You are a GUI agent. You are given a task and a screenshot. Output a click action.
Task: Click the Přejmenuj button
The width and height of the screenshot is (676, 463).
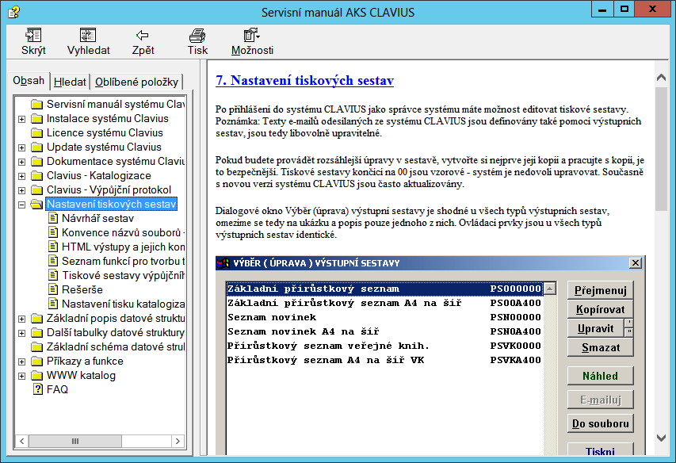click(x=600, y=290)
